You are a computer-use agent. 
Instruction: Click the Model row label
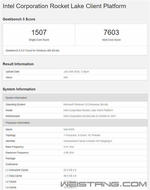pyautogui.click(x=9, y=110)
